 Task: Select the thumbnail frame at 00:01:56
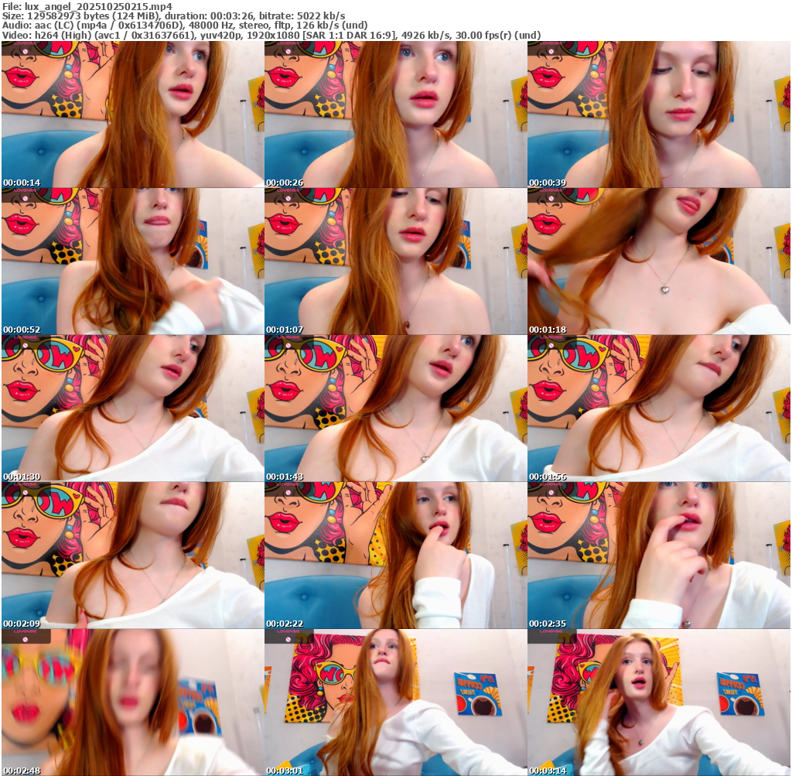659,409
